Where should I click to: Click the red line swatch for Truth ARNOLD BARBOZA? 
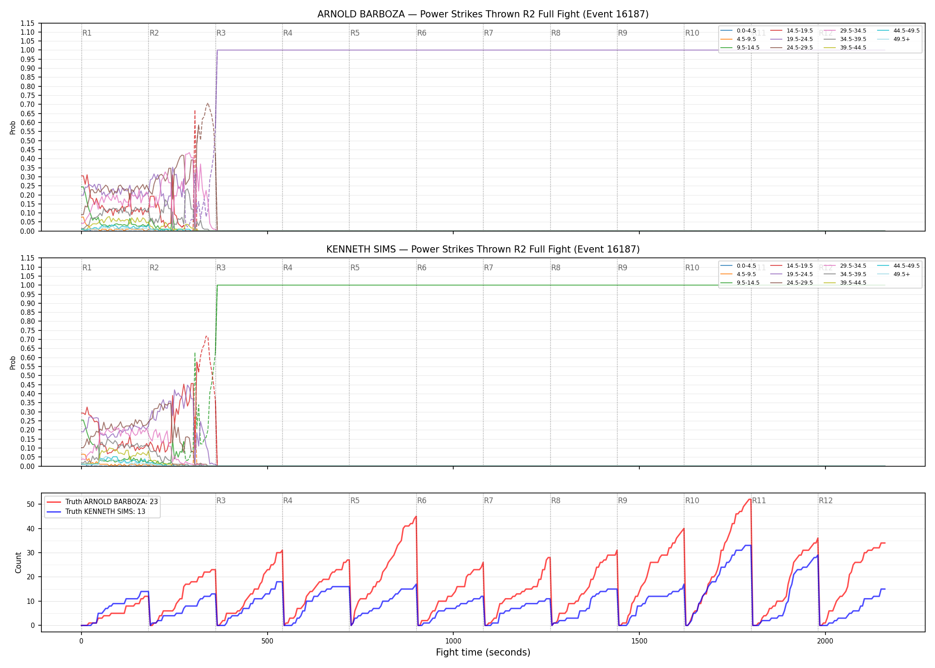point(54,502)
